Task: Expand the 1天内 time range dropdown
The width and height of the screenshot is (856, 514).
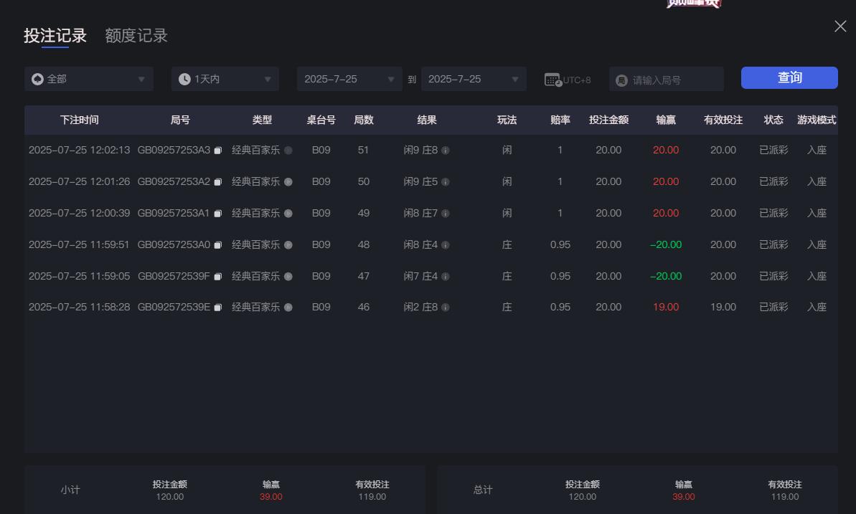Action: coord(225,79)
